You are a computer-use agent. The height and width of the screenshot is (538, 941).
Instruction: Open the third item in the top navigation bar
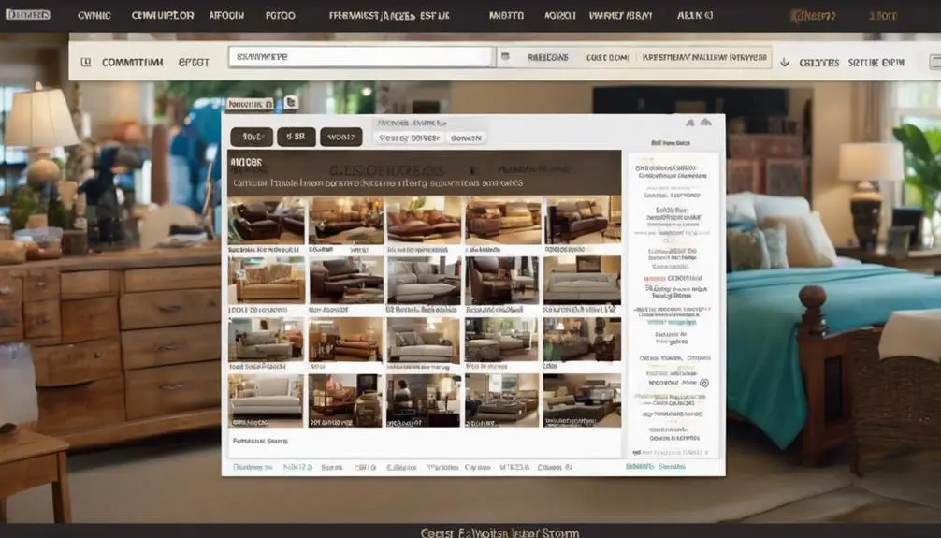pos(162,16)
